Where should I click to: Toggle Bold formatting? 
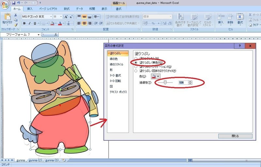point(24,23)
